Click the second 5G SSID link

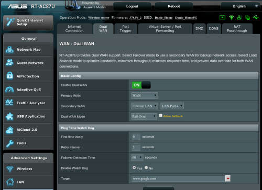[186, 18]
